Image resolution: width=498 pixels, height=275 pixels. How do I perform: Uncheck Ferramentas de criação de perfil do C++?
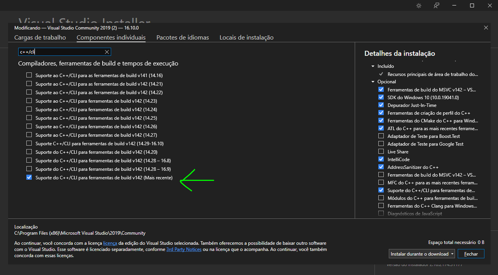click(381, 113)
